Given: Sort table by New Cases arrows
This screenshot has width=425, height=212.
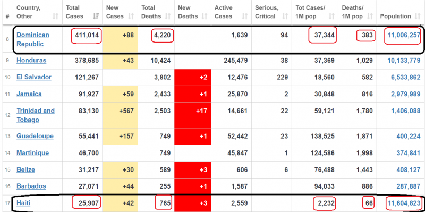Looking at the screenshot, I should 131,16.
